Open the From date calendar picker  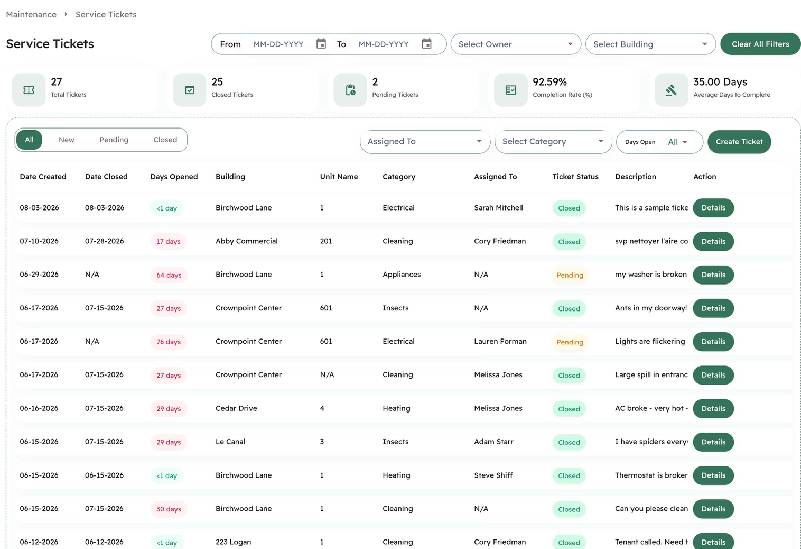click(321, 44)
